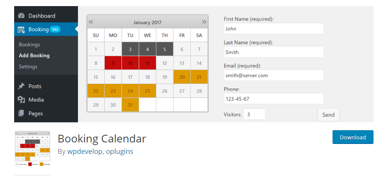Screen dimensions: 388x176
Task: Click the Email input field
Action: pyautogui.click(x=273, y=75)
